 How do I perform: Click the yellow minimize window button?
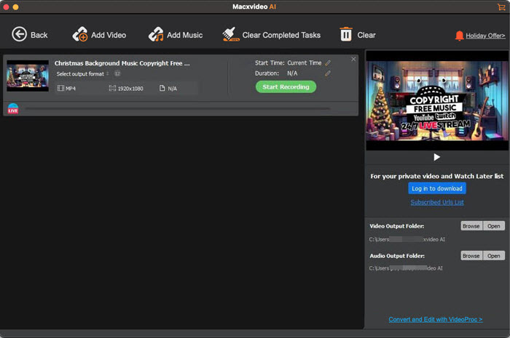point(15,7)
